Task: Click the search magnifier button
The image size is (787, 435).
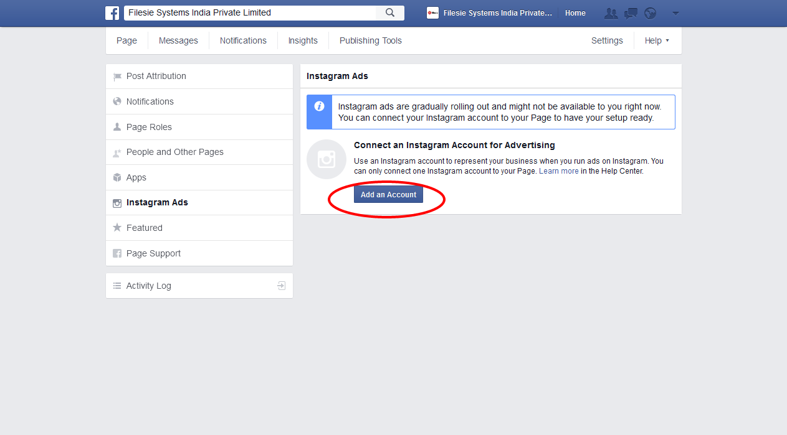Action: 390,13
